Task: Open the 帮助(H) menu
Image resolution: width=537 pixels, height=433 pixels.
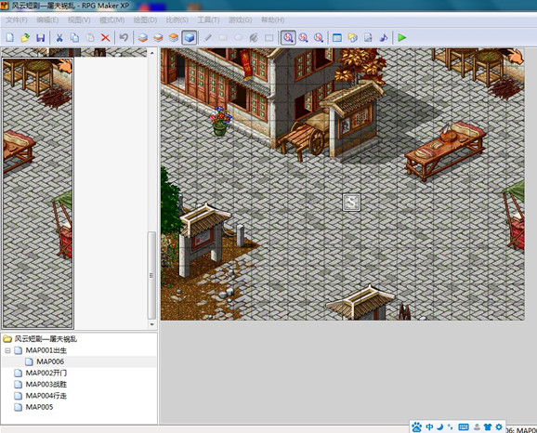Action: tap(272, 20)
